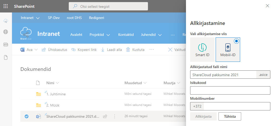Open the '1. Juhtimine' folder
The height and width of the screenshot is (126, 274).
click(56, 94)
